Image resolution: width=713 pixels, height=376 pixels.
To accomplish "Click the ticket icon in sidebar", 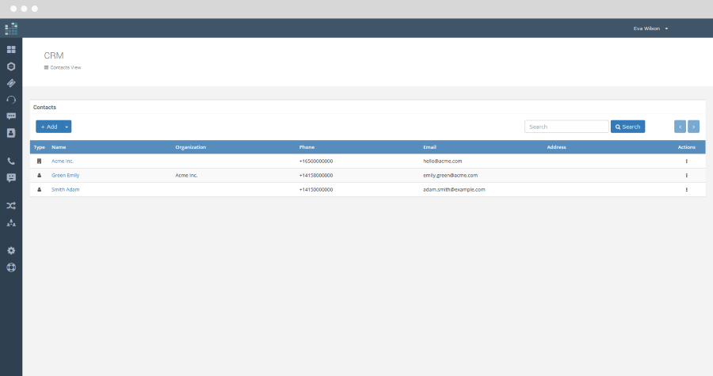I will click(11, 82).
